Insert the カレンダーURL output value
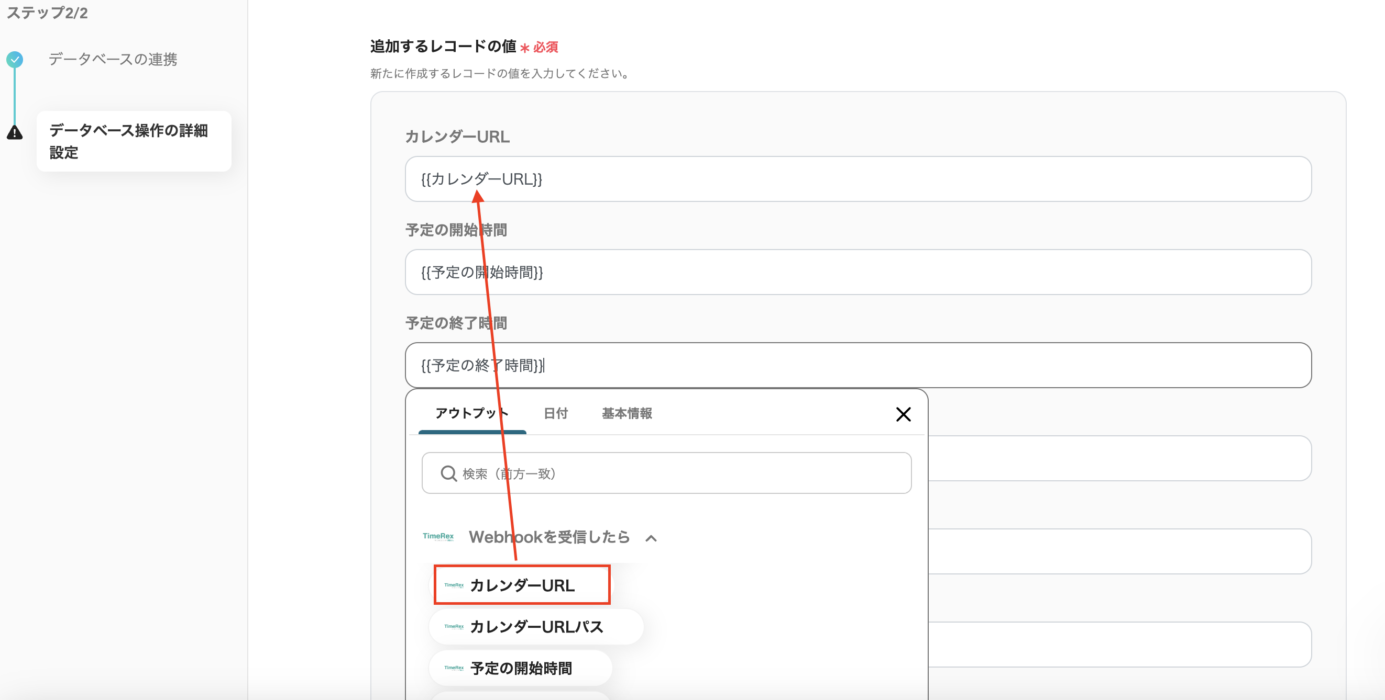This screenshot has width=1385, height=700. [522, 585]
